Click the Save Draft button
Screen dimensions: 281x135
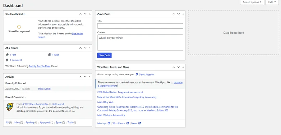(x=105, y=56)
